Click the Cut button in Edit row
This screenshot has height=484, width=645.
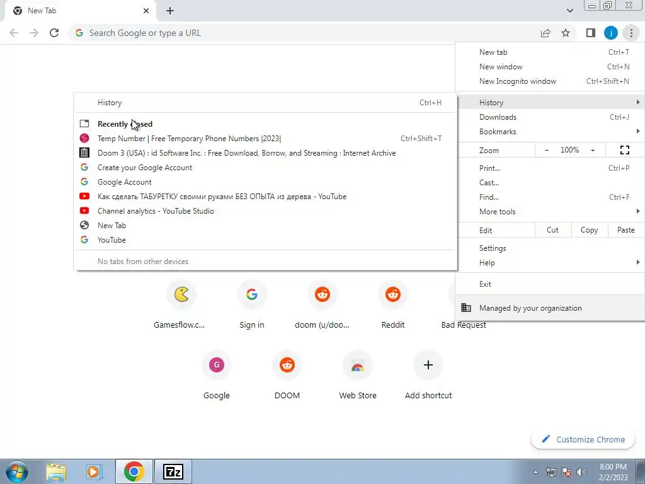click(553, 230)
